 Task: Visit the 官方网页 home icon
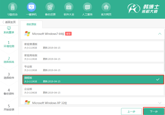106,7
